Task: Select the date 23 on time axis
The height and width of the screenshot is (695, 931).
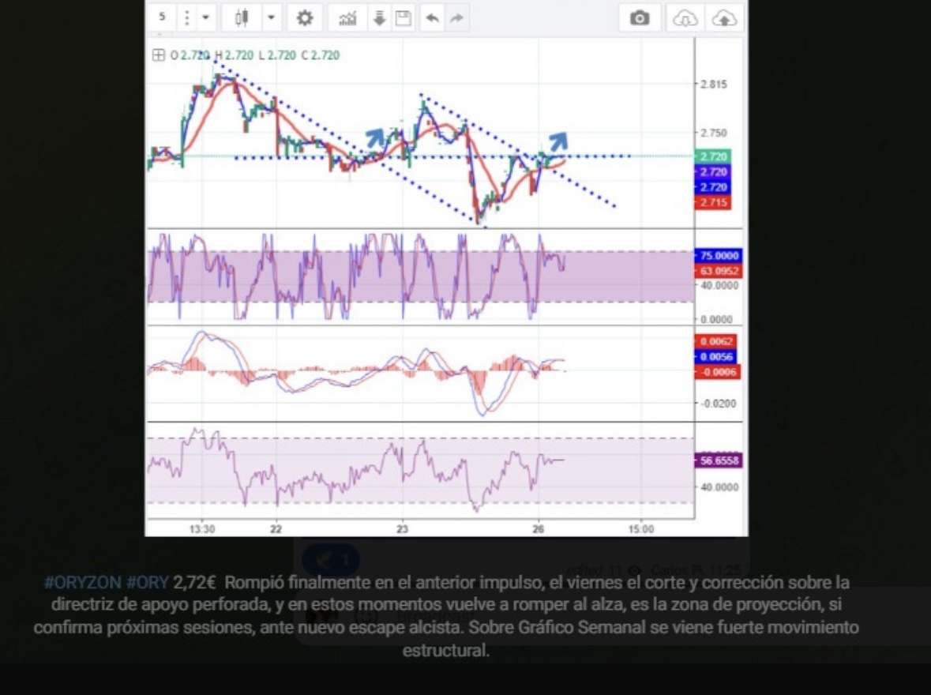Action: coord(403,528)
